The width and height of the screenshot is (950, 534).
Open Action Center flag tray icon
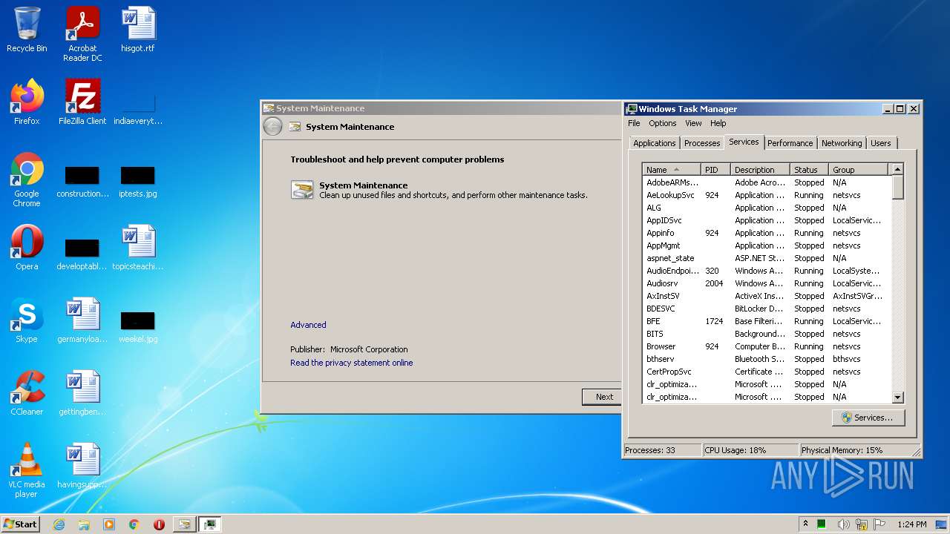(880, 524)
